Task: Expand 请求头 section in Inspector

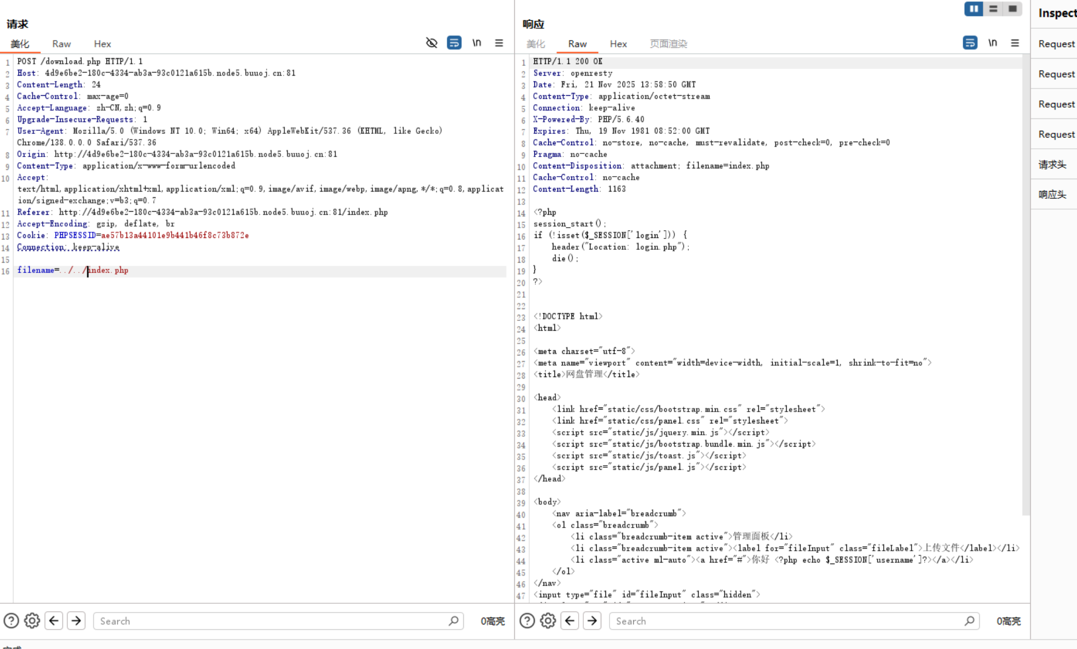Action: click(x=1052, y=164)
